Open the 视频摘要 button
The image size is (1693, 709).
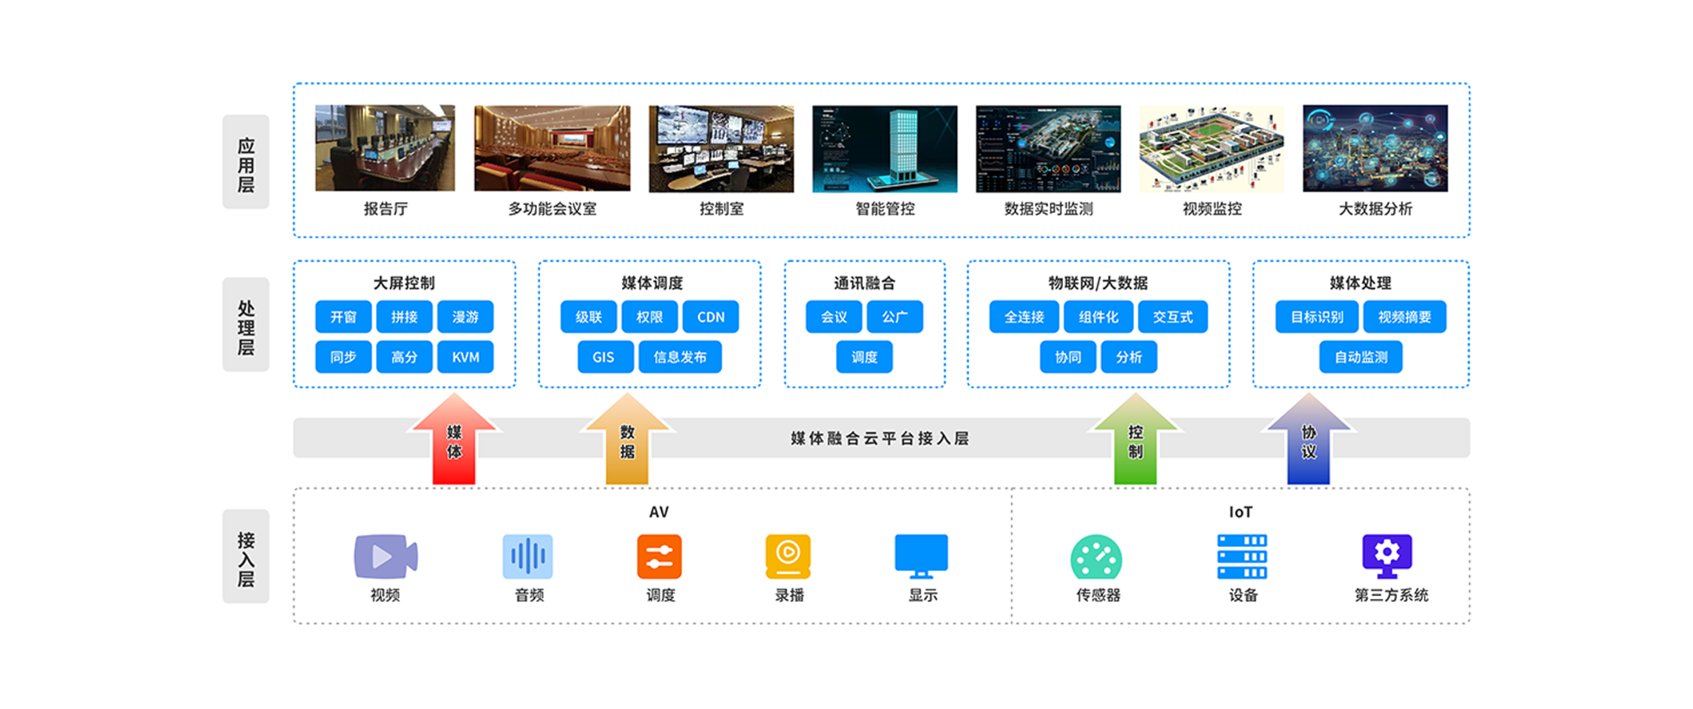(1405, 317)
